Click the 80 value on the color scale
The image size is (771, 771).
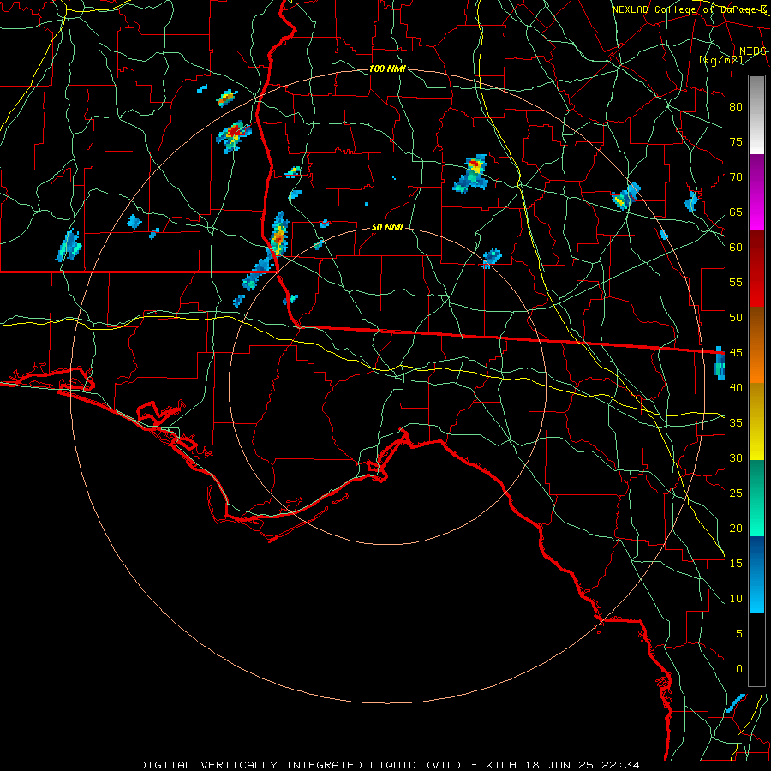pyautogui.click(x=736, y=107)
